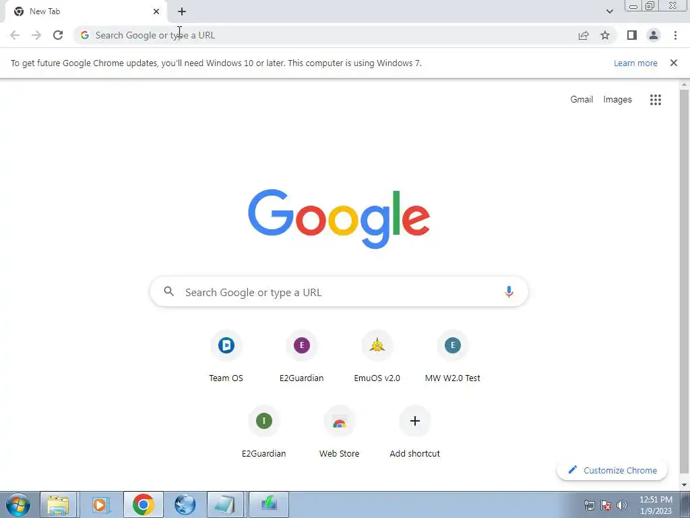Toggle the side panel icon

pos(632,35)
